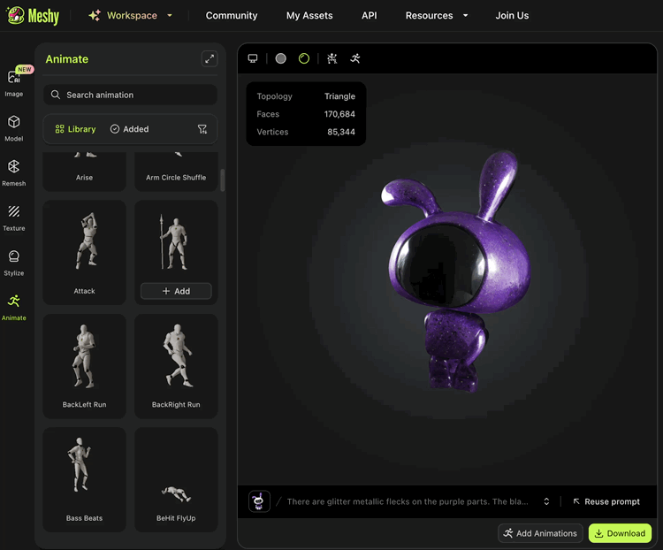Screen dimensions: 663x550
Task: Switch to the Library tab
Action: click(x=75, y=129)
